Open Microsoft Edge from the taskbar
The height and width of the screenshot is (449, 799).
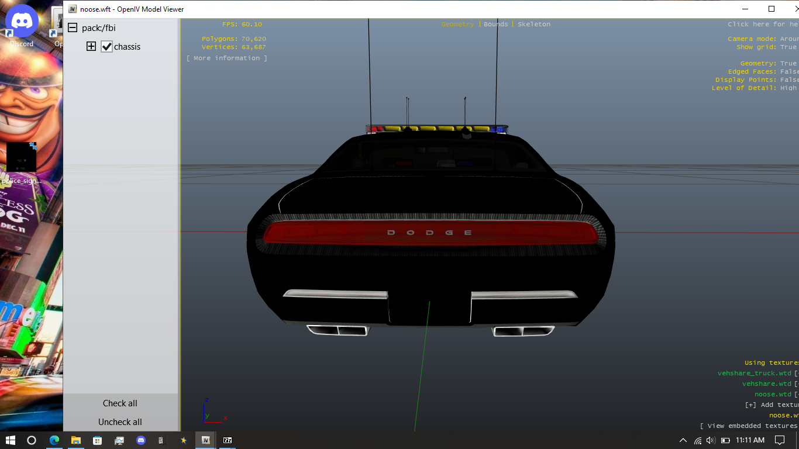point(54,440)
